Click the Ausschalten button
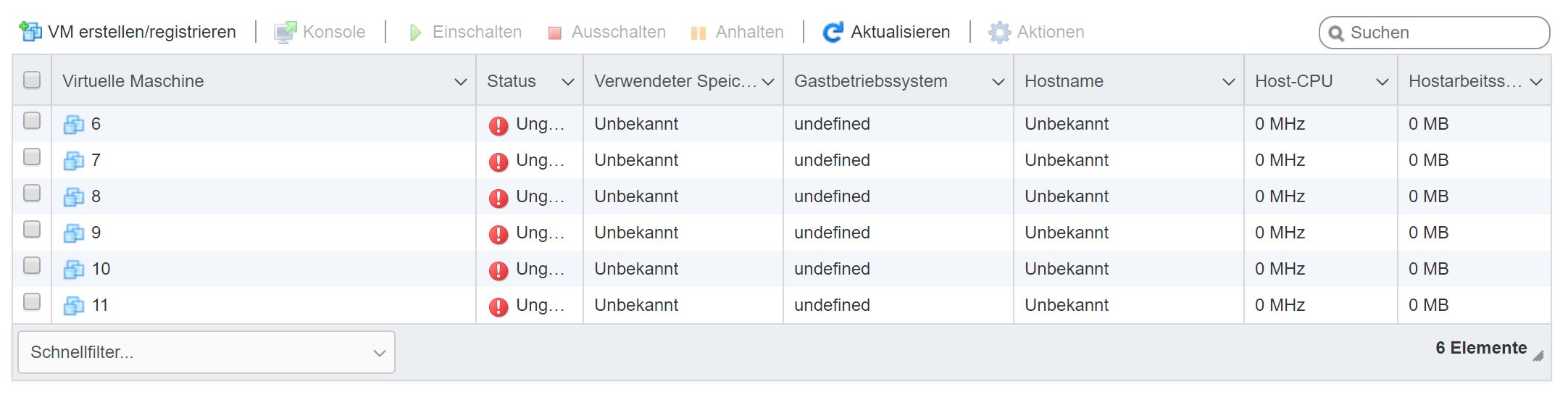1568x400 pixels. 607,32
